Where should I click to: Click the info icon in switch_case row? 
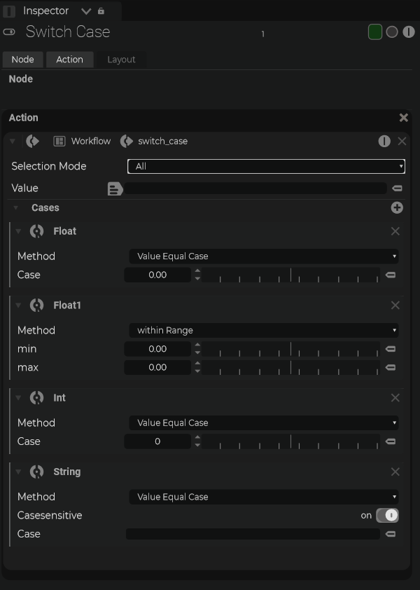(x=384, y=142)
